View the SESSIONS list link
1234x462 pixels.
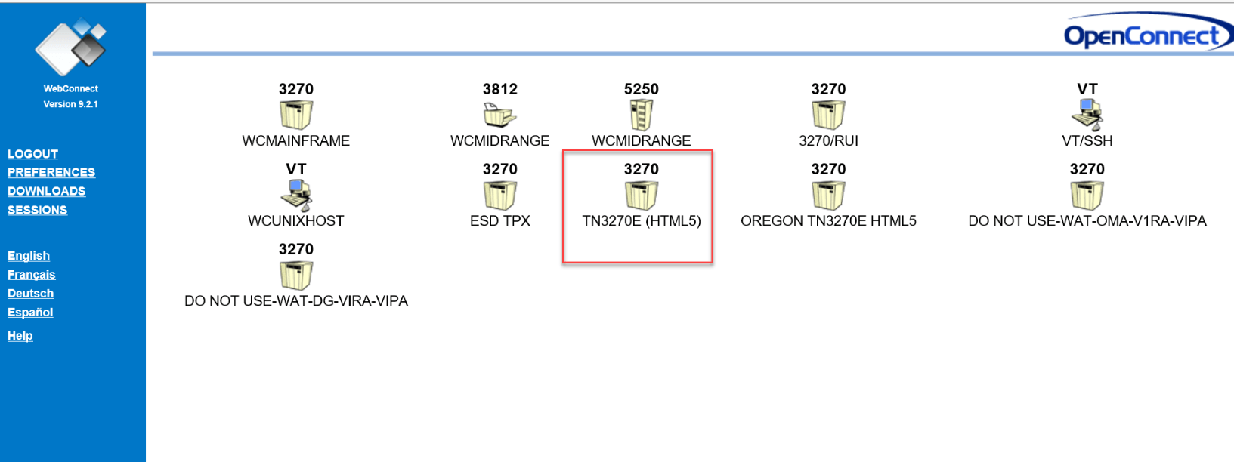click(x=37, y=211)
